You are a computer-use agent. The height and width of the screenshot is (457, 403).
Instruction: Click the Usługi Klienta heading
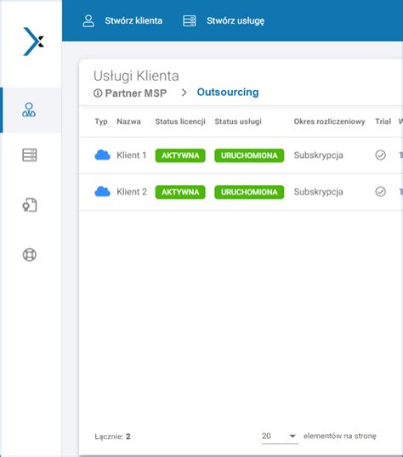[136, 76]
